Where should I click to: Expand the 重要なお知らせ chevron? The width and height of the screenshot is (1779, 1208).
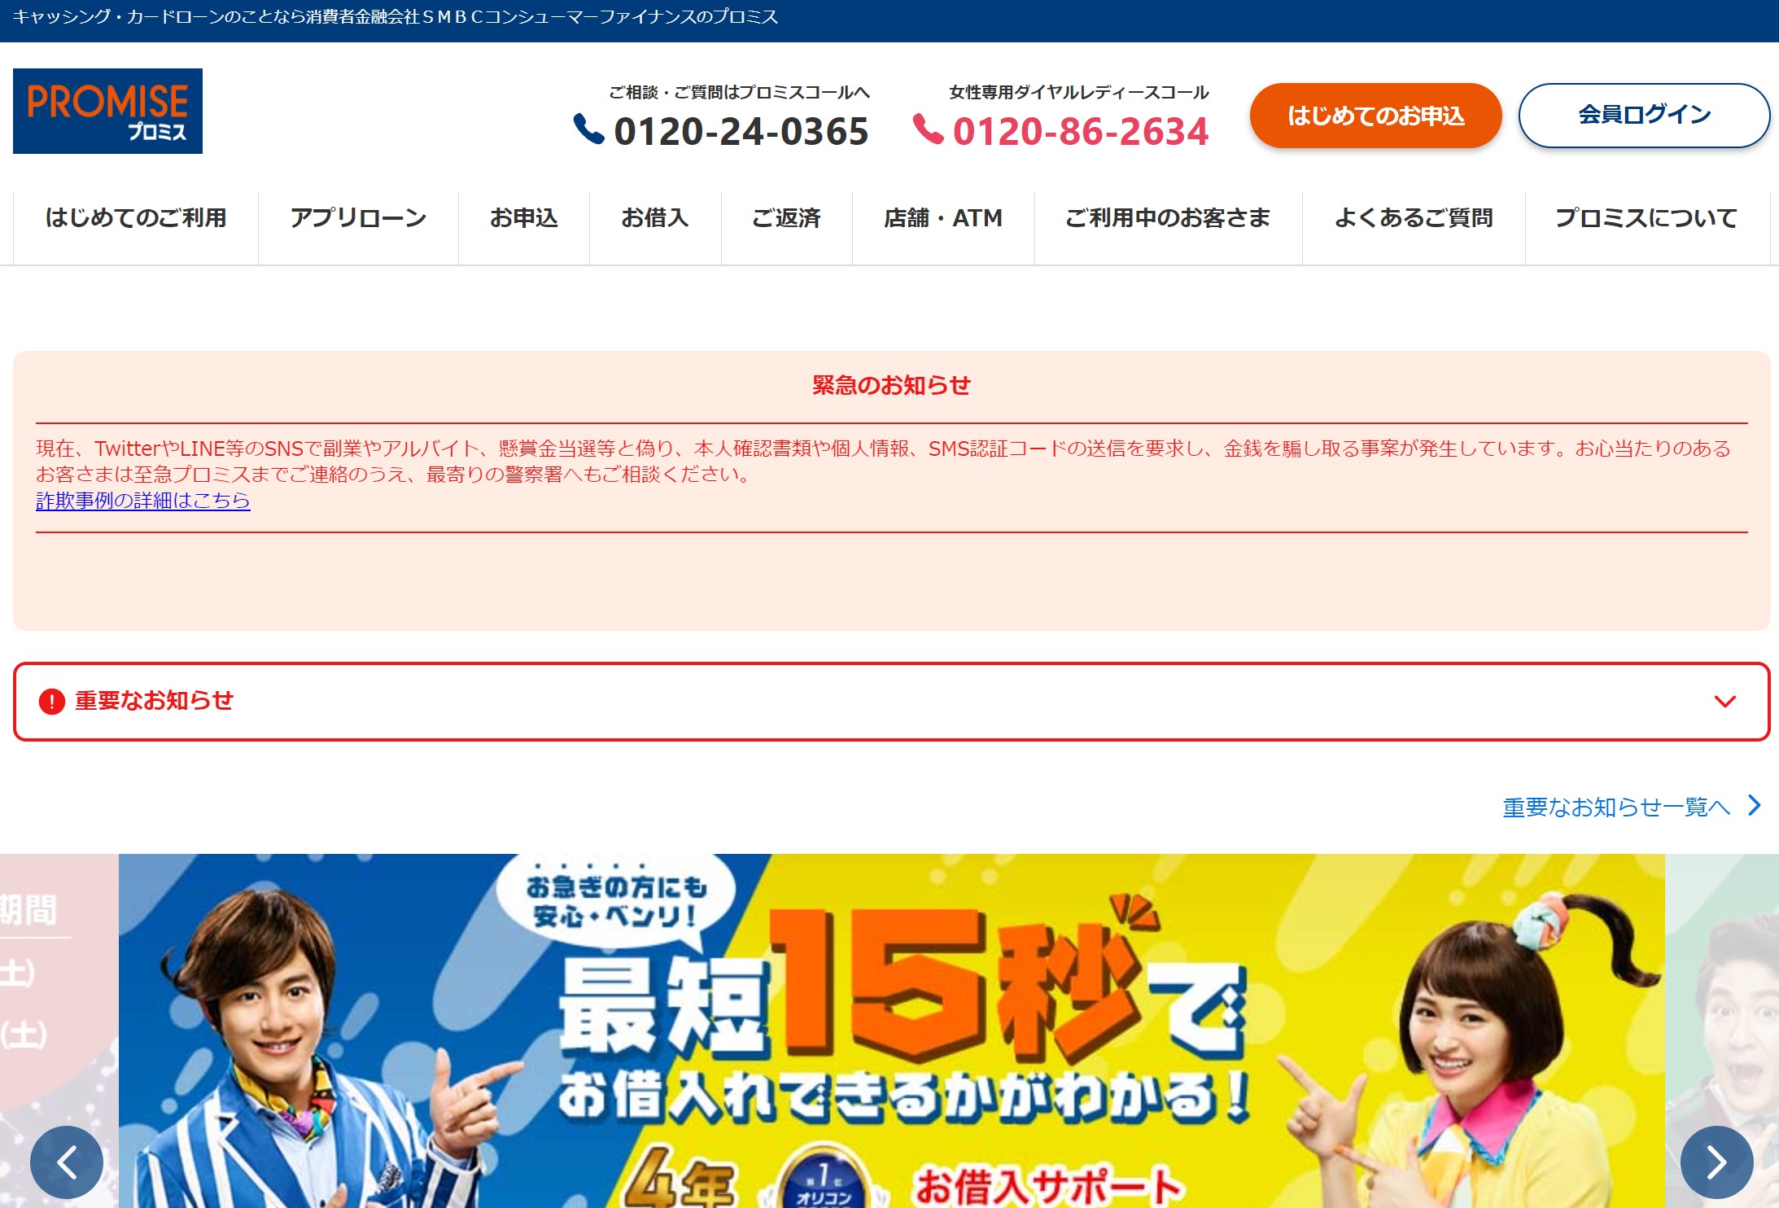pyautogui.click(x=1725, y=701)
